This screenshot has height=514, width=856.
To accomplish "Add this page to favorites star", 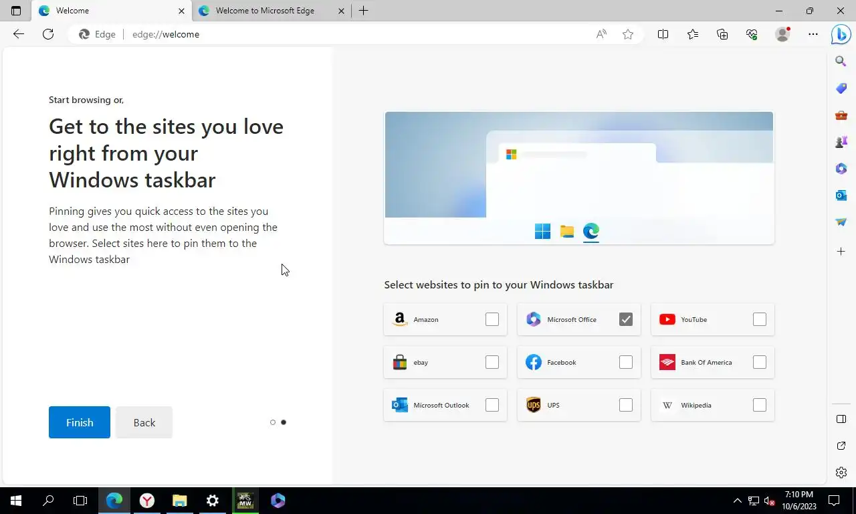I will pyautogui.click(x=628, y=34).
